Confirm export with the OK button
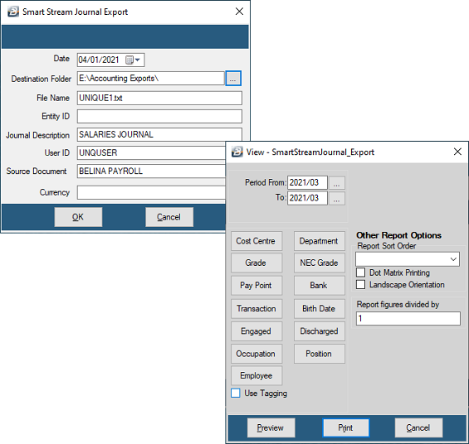469x444 pixels. tap(78, 217)
